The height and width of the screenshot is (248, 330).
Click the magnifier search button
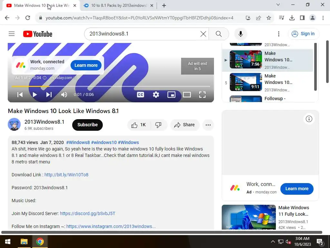pos(219,34)
